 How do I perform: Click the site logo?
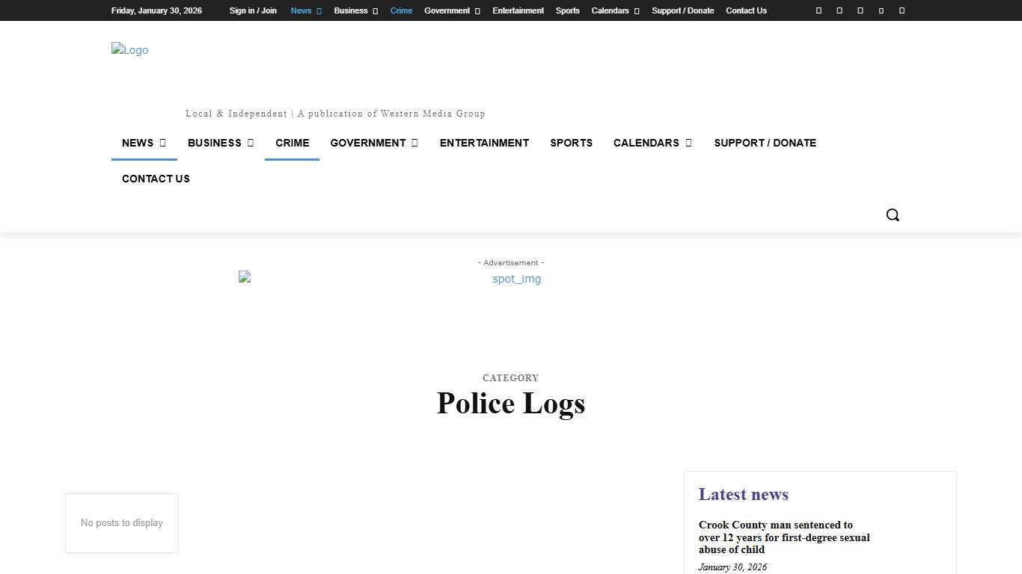click(x=129, y=50)
